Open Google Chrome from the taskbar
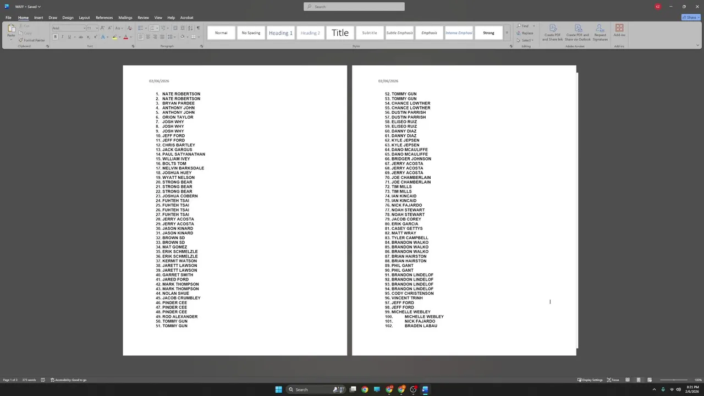 [x=365, y=389]
